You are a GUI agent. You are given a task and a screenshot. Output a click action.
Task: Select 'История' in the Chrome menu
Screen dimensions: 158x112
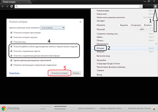tap(99, 48)
